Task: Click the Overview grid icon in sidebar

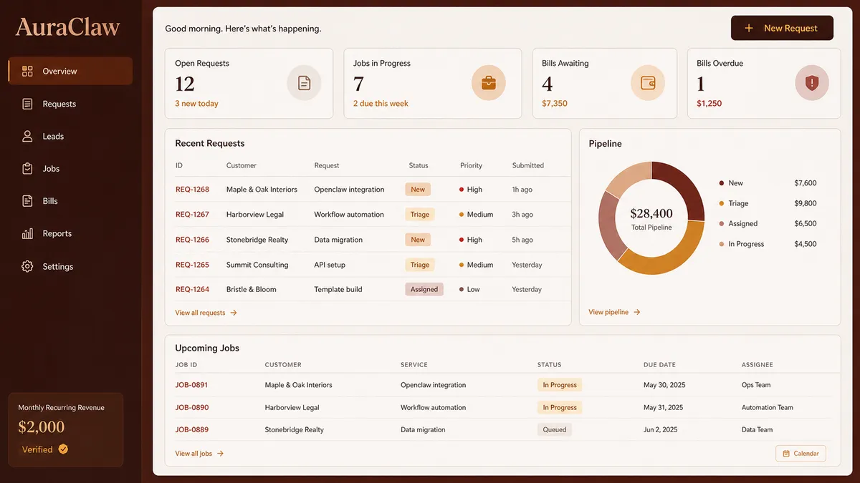Action: 27,71
